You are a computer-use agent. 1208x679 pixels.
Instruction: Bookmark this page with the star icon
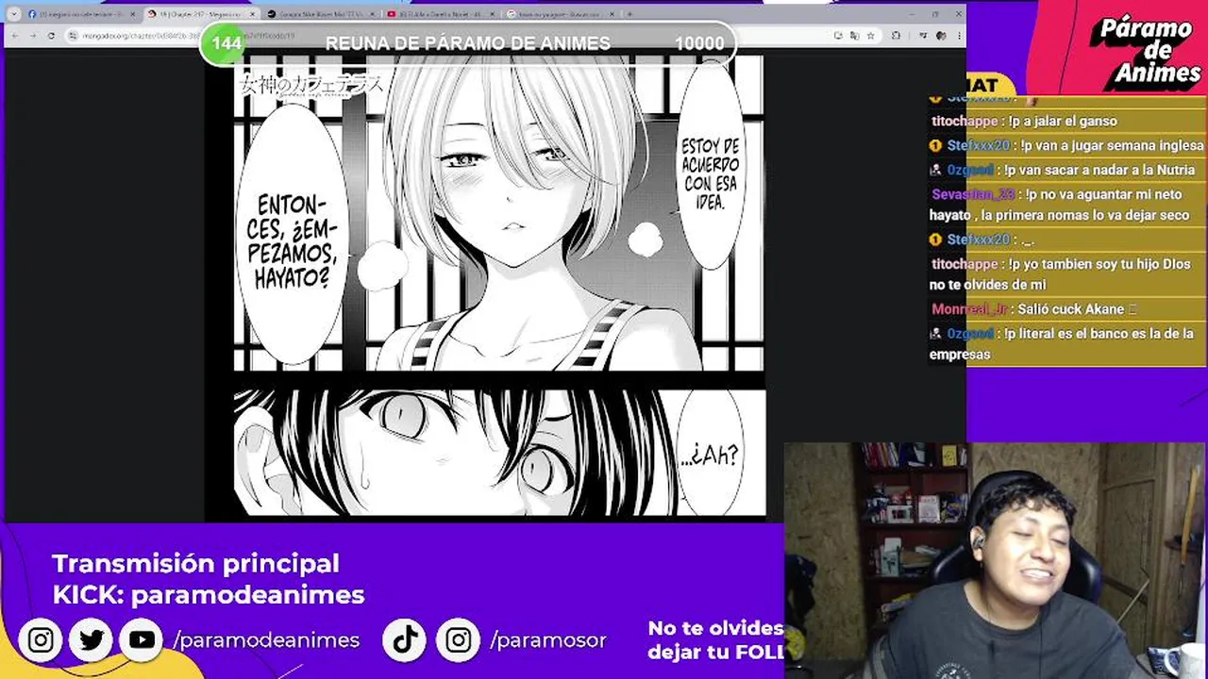(870, 36)
